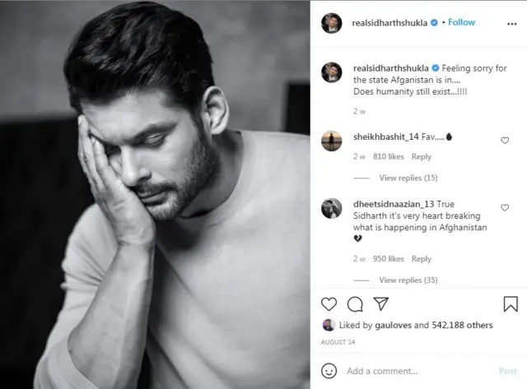Screen dimensions: 527x389
Task: Reply to sheikhbashit_14's comment
Action: 421,157
